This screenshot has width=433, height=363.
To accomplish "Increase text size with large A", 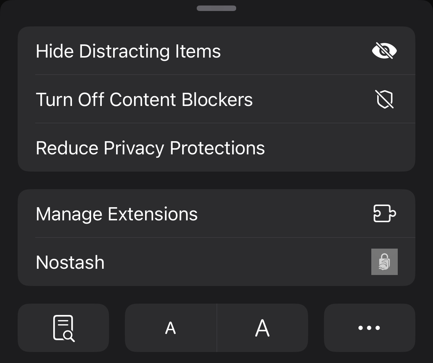I will point(262,328).
